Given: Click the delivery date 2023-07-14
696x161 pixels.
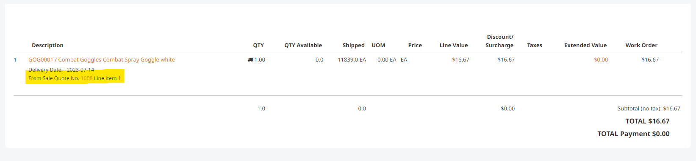Looking at the screenshot, I should click(80, 70).
